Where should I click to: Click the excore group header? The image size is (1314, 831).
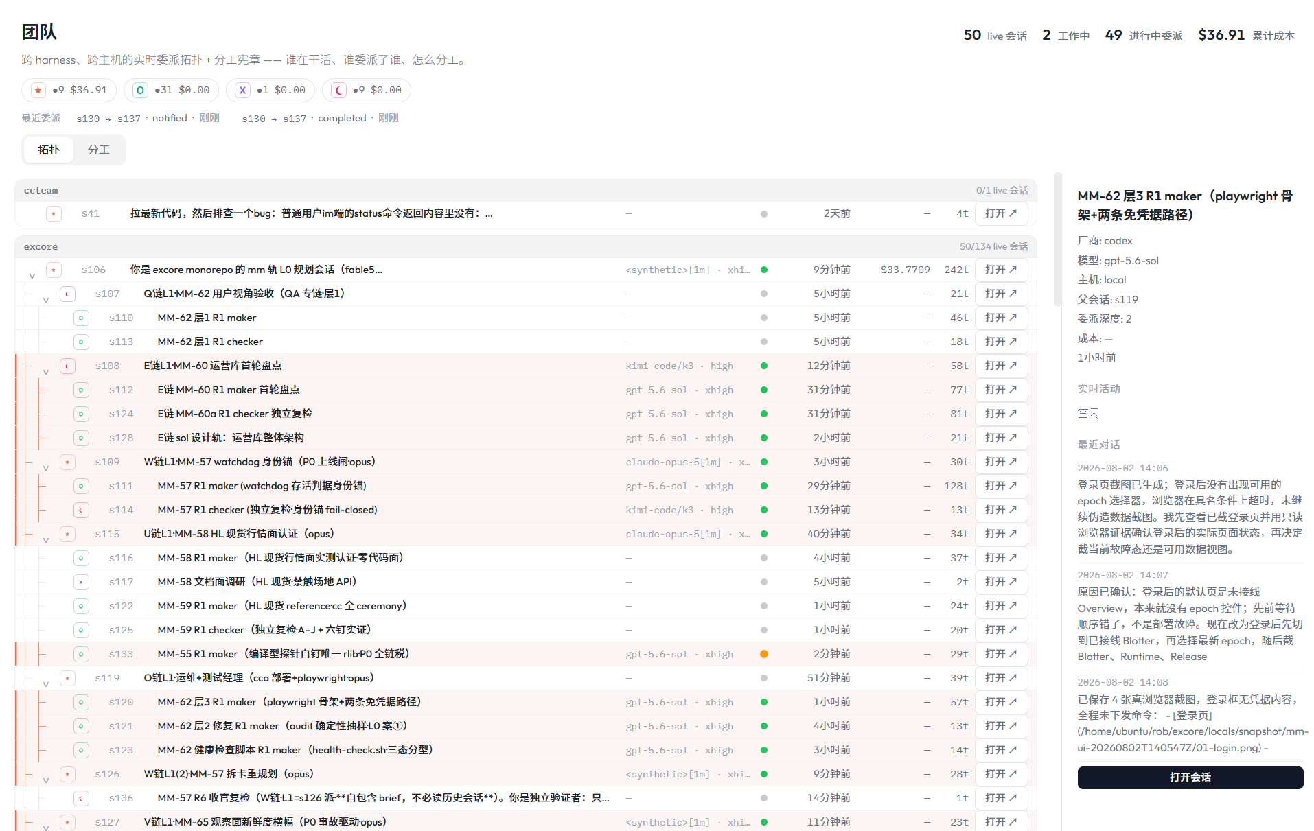(x=525, y=246)
